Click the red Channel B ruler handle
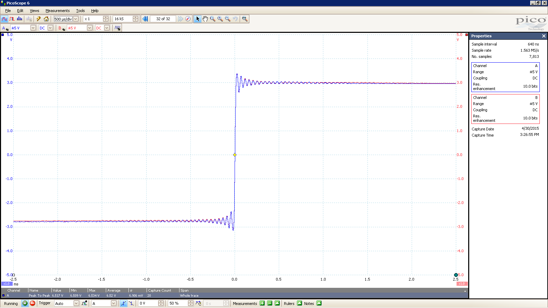The height and width of the screenshot is (308, 548). tap(466, 35)
